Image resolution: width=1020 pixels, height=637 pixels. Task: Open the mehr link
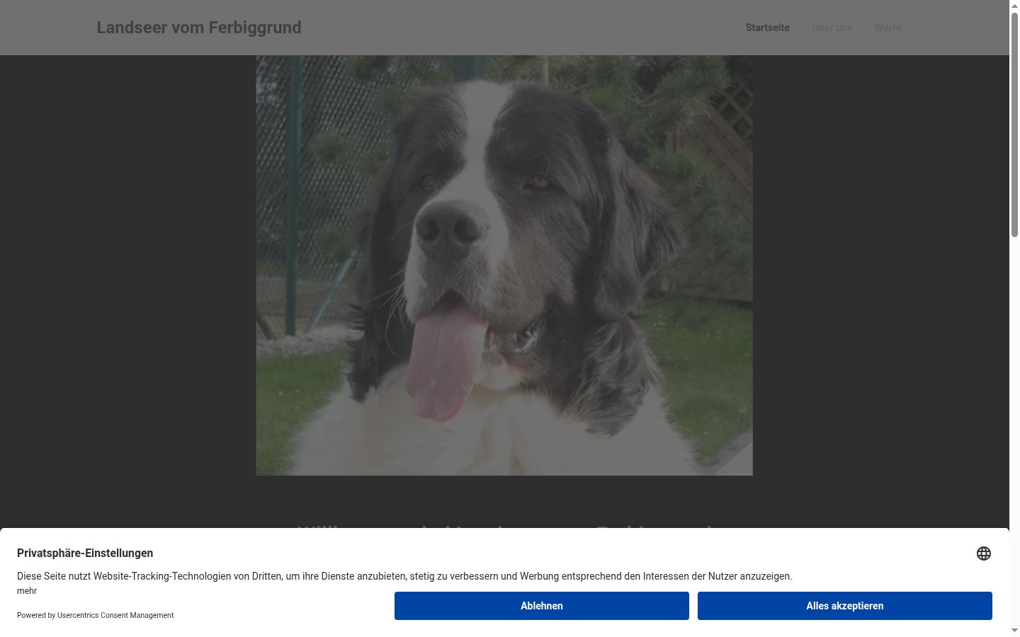coord(27,591)
